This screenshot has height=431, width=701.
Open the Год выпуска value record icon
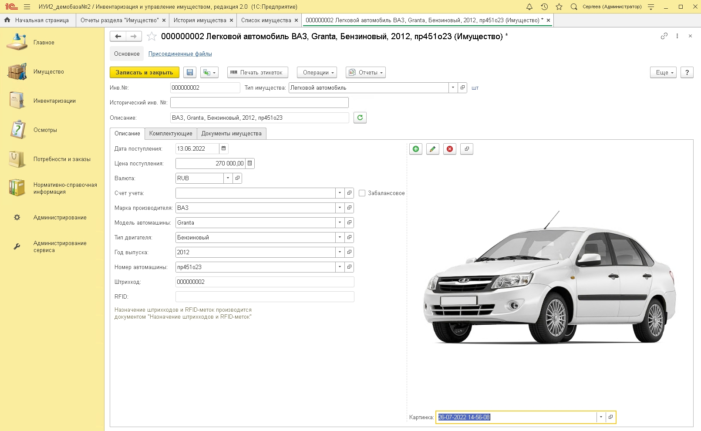349,252
